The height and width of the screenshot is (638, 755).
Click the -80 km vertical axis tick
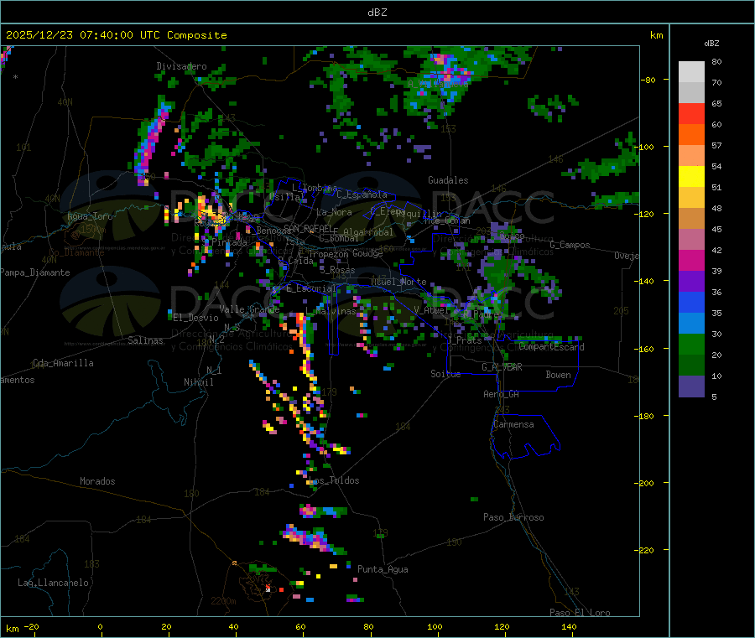[x=648, y=80]
